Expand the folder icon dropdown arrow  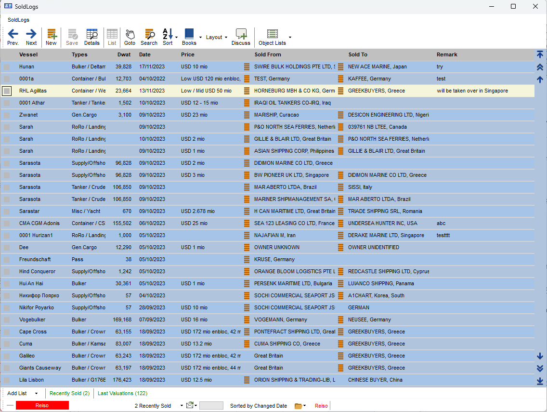tap(304, 406)
